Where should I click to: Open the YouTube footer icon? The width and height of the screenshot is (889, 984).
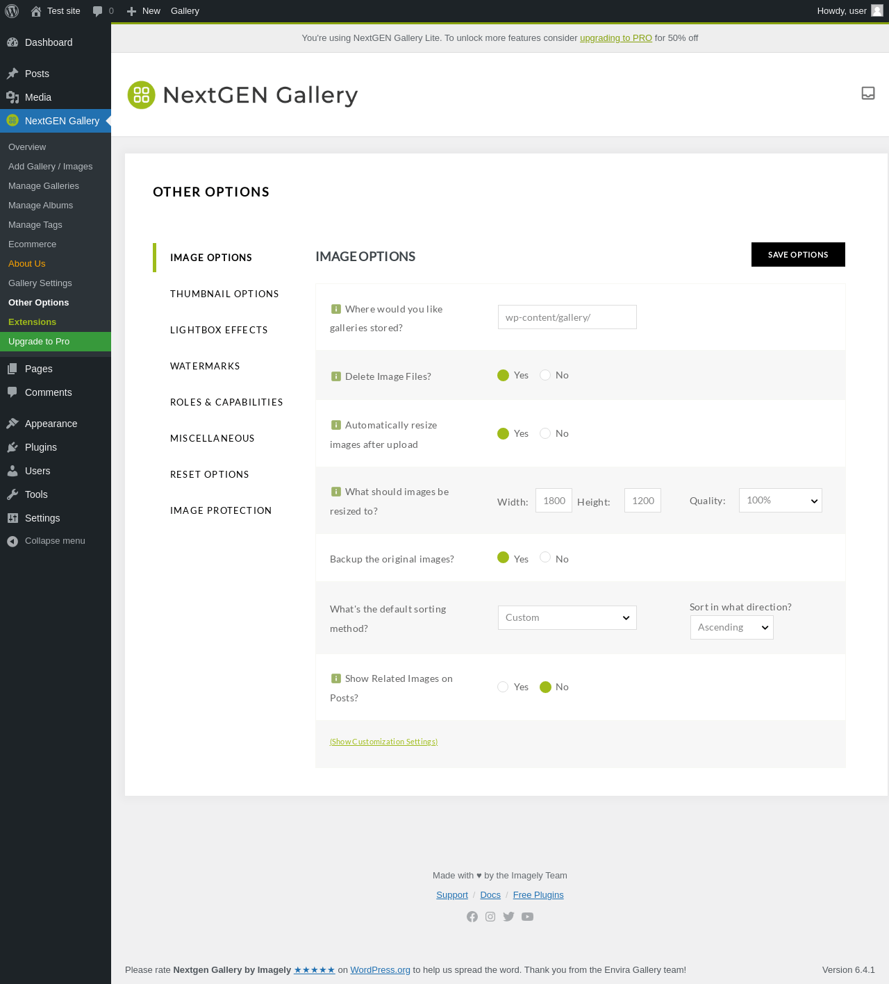(528, 917)
